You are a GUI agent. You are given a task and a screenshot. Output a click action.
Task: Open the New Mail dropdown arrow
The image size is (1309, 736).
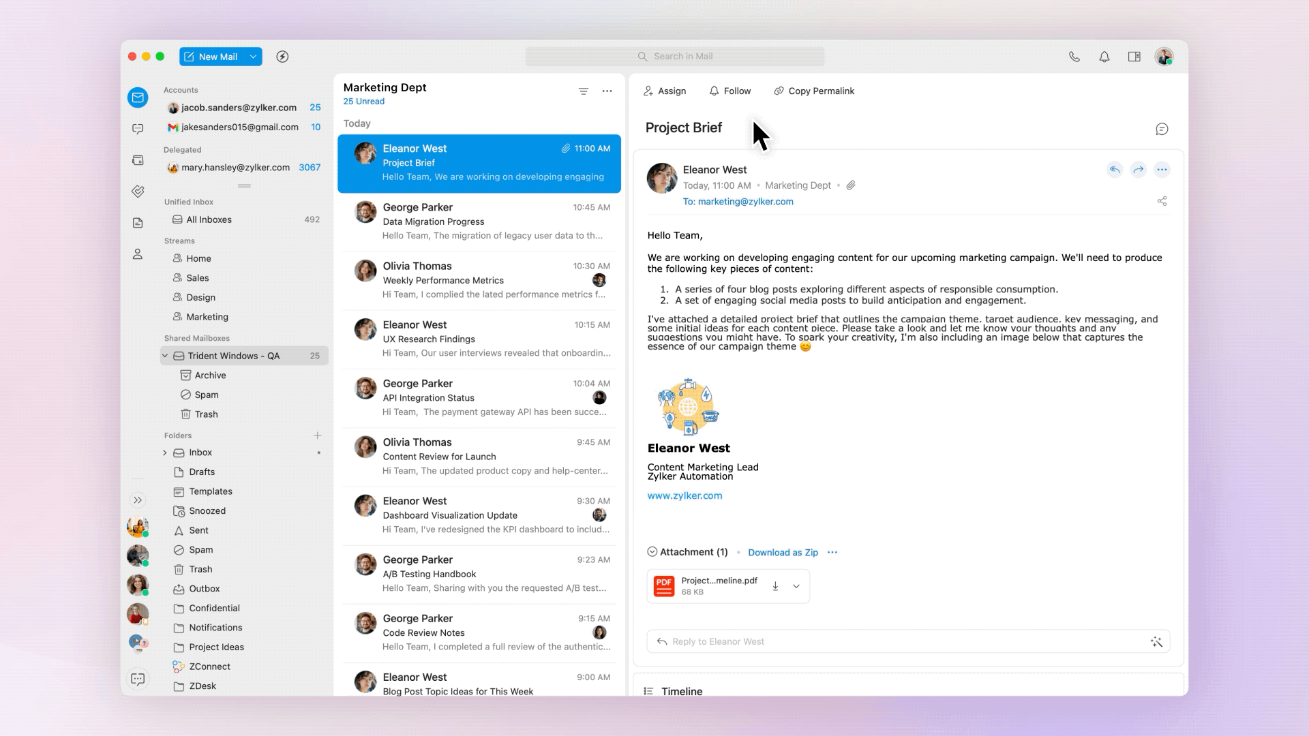(253, 57)
